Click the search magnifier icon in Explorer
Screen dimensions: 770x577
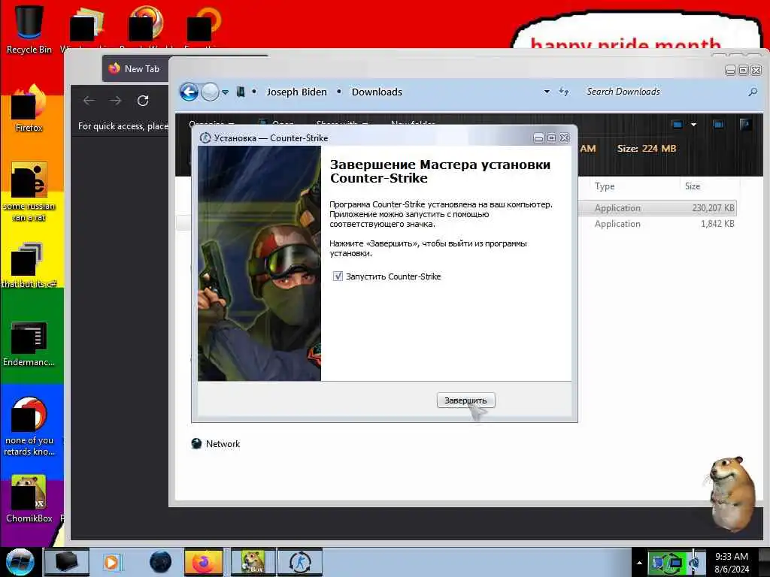click(x=752, y=92)
